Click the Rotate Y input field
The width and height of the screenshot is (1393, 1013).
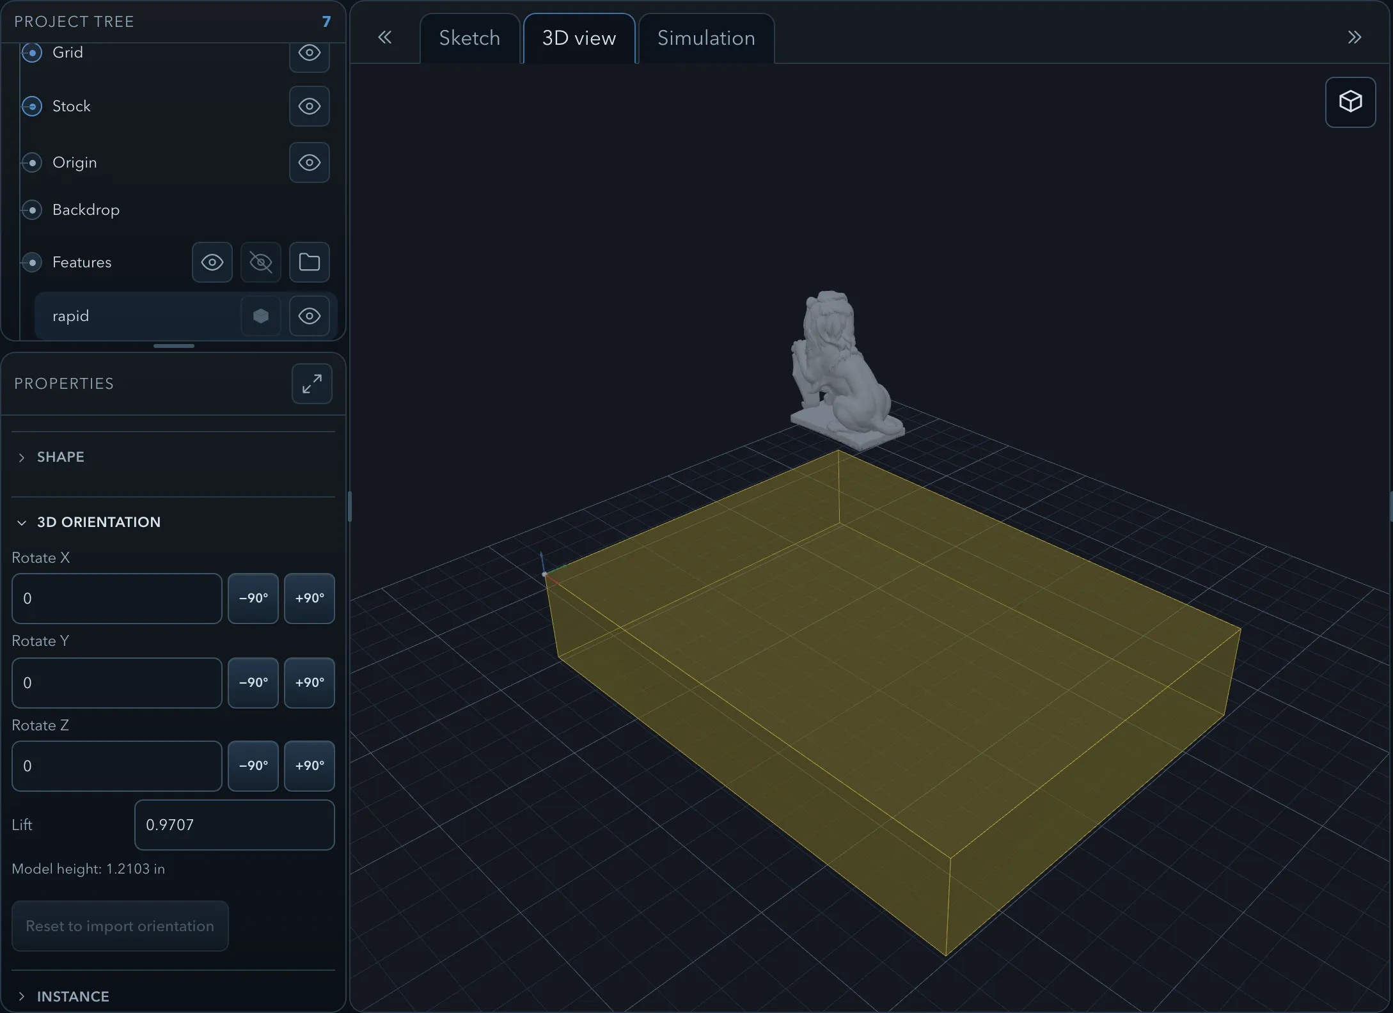(117, 683)
